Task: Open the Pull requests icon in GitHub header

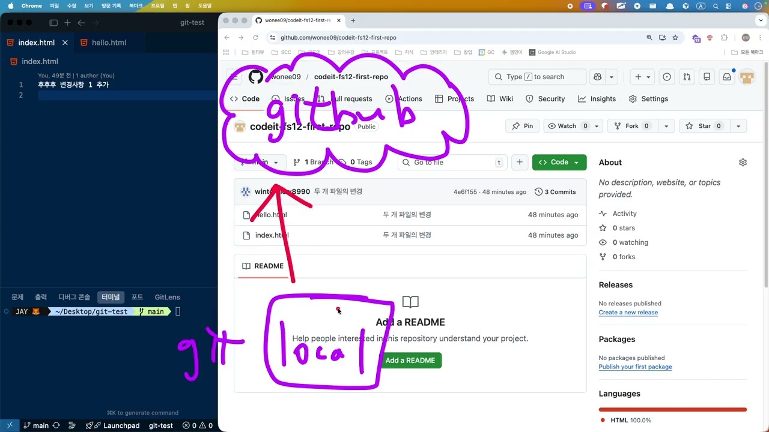Action: coord(687,77)
